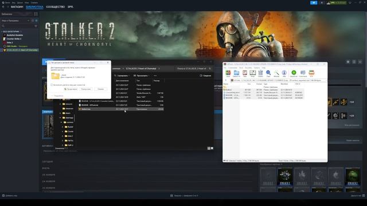The height and width of the screenshot is (206, 367).
Task: Click the library recent clock icon
Action: pyautogui.click(x=33, y=21)
